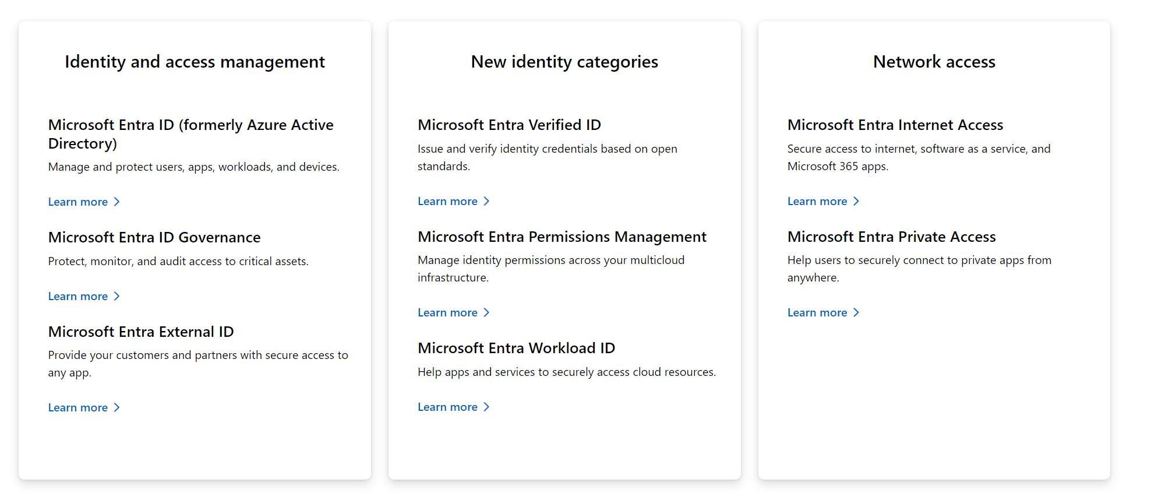Select the 'Identity and access management' card heading
Image resolution: width=1162 pixels, height=500 pixels.
pos(195,62)
